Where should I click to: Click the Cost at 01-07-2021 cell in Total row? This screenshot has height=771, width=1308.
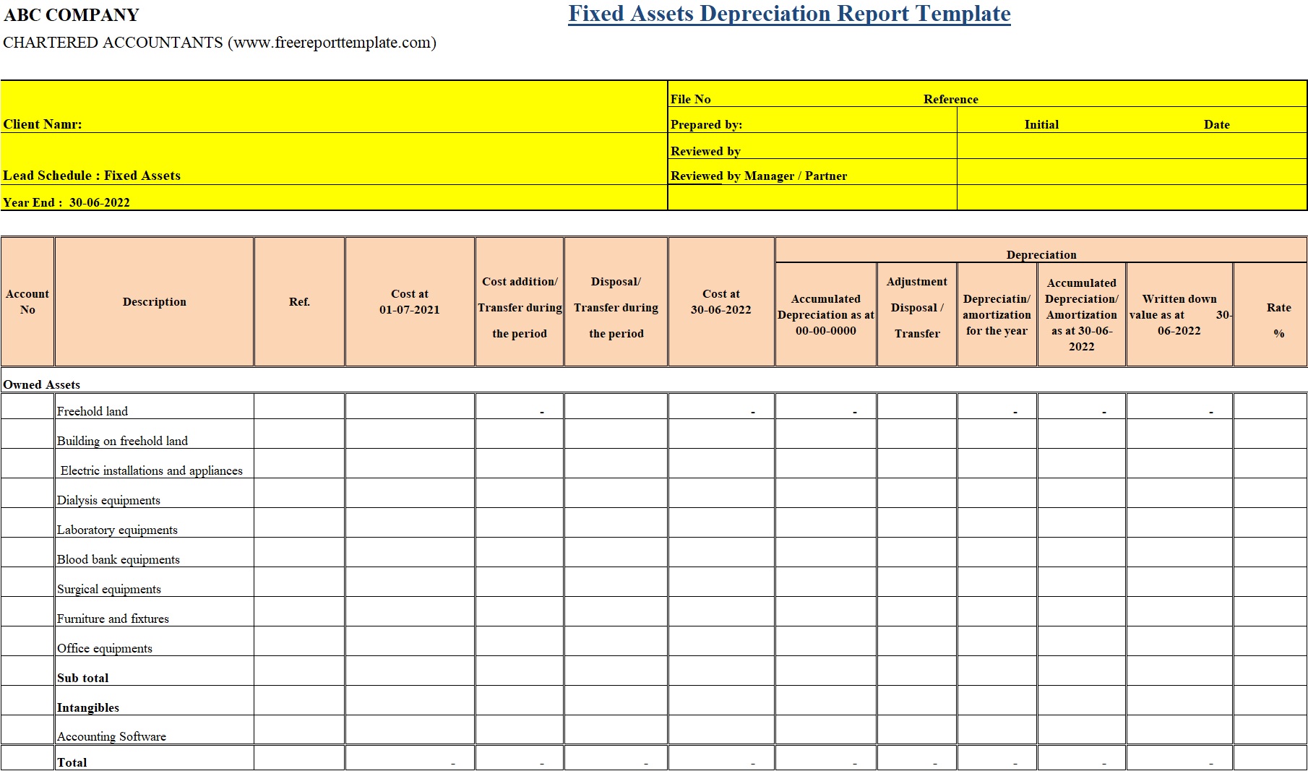[x=410, y=758]
